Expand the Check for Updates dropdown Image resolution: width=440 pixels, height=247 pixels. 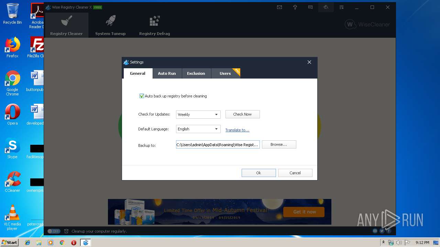pos(198,115)
